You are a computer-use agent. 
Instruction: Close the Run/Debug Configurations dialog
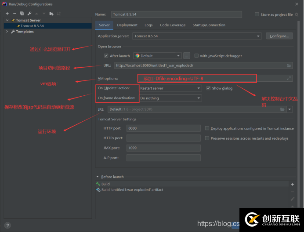pos(297,4)
